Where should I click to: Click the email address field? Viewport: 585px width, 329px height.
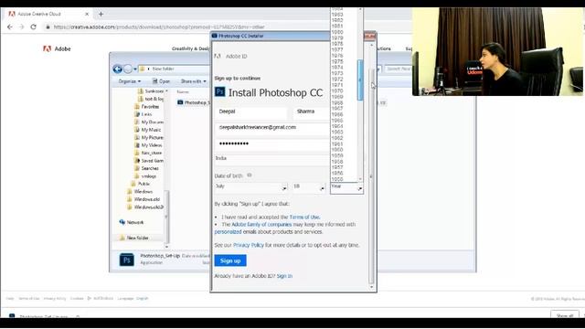point(272,128)
